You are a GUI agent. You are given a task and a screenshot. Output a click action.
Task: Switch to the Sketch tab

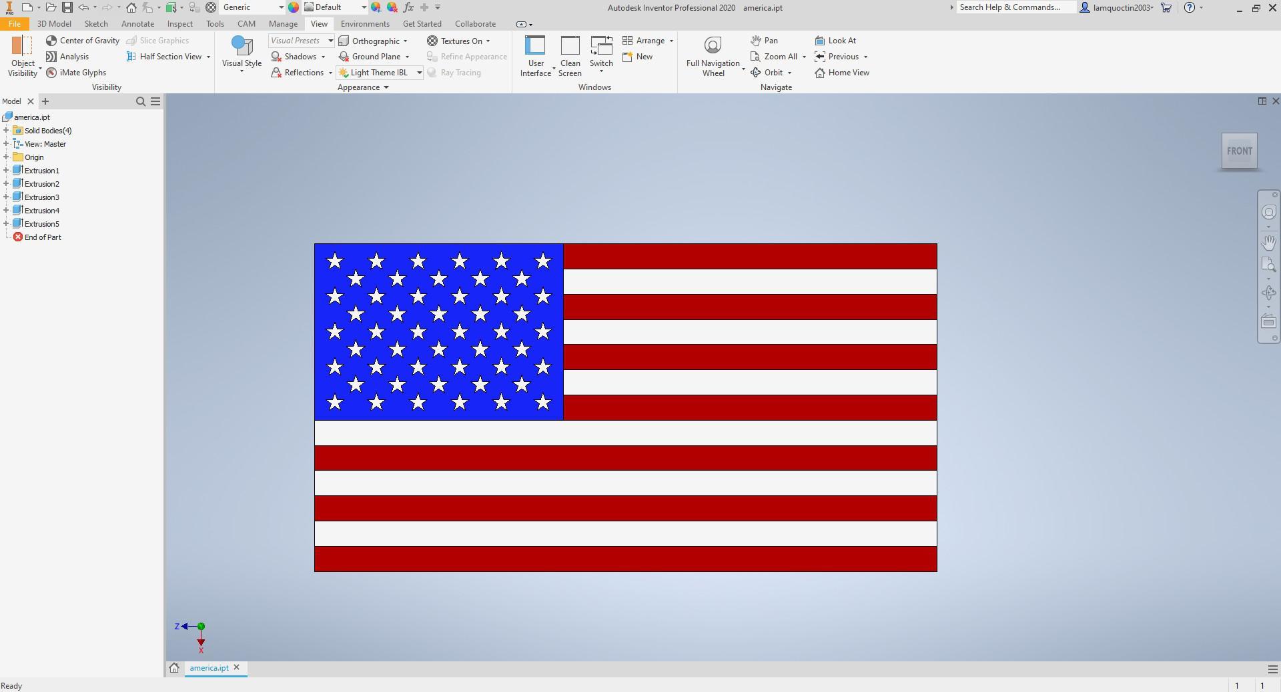pos(96,24)
